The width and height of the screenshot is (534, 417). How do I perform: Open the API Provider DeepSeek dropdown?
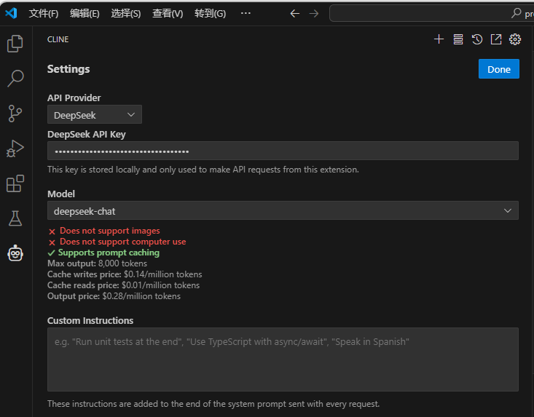point(95,115)
